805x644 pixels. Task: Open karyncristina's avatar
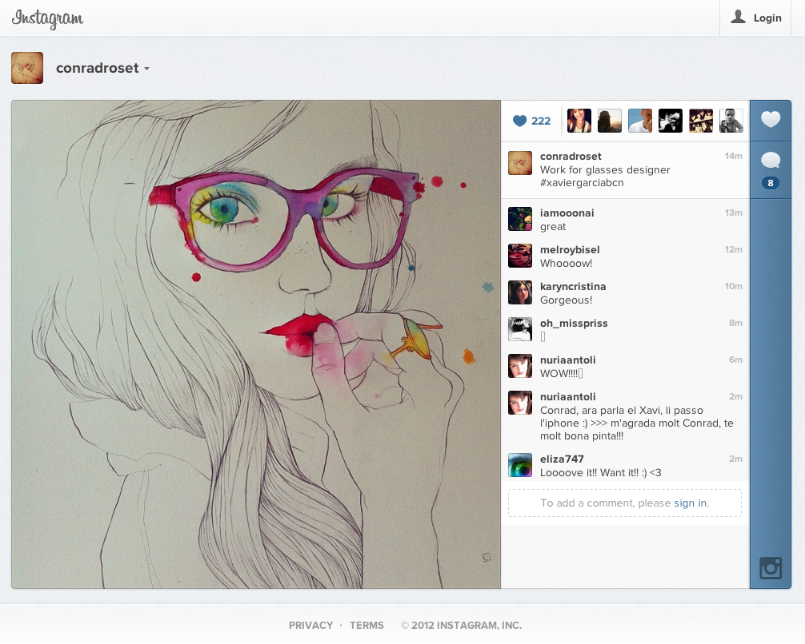(x=520, y=292)
